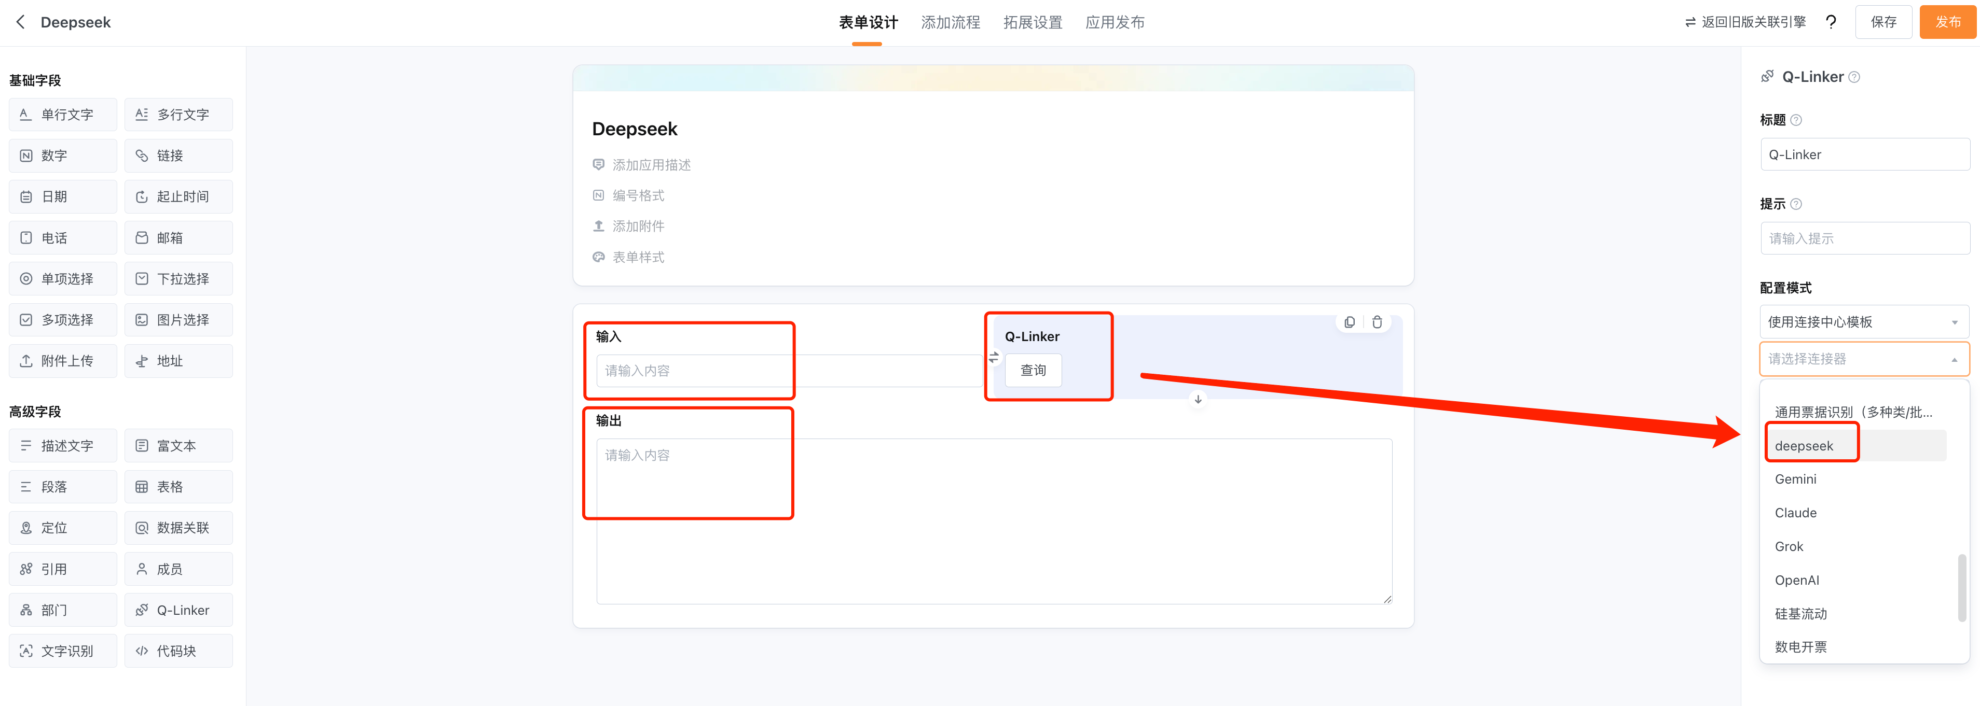Add a 单项选择 field
The image size is (1980, 706).
63,279
